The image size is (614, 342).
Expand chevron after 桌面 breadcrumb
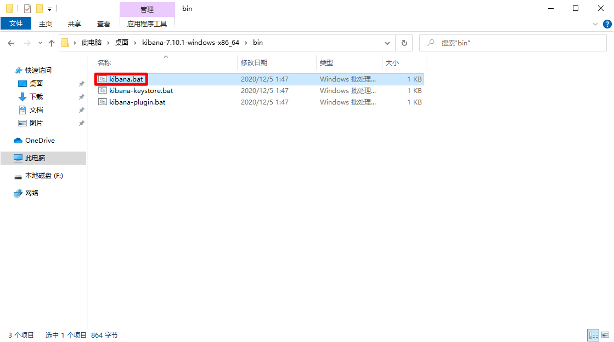click(135, 43)
